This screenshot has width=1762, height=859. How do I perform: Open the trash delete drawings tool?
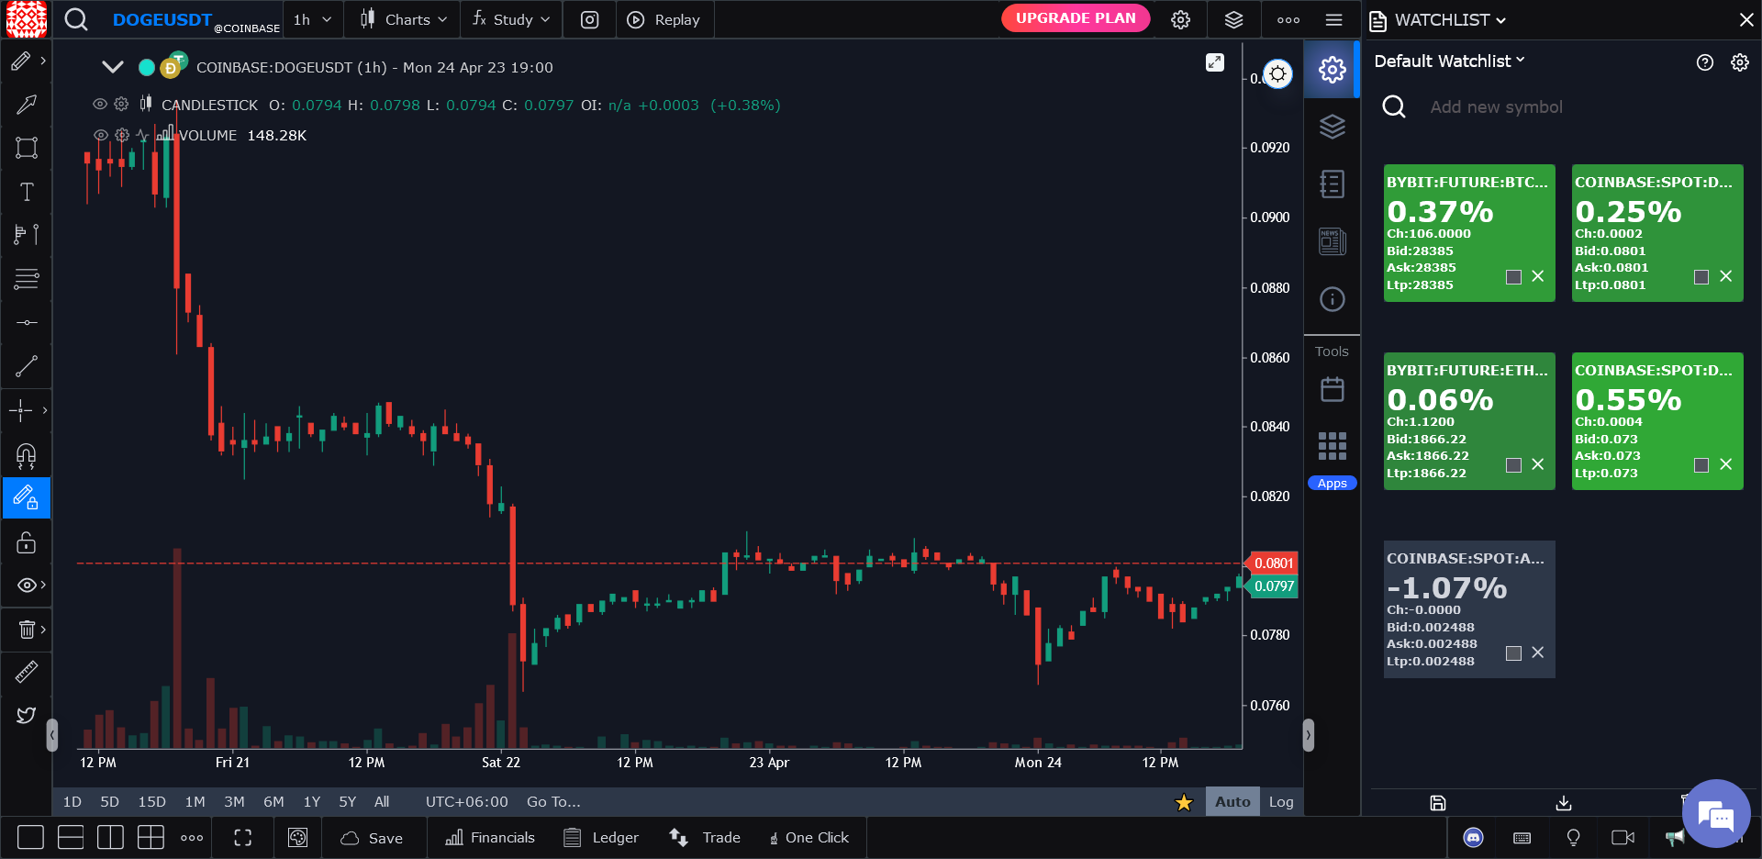(x=27, y=630)
